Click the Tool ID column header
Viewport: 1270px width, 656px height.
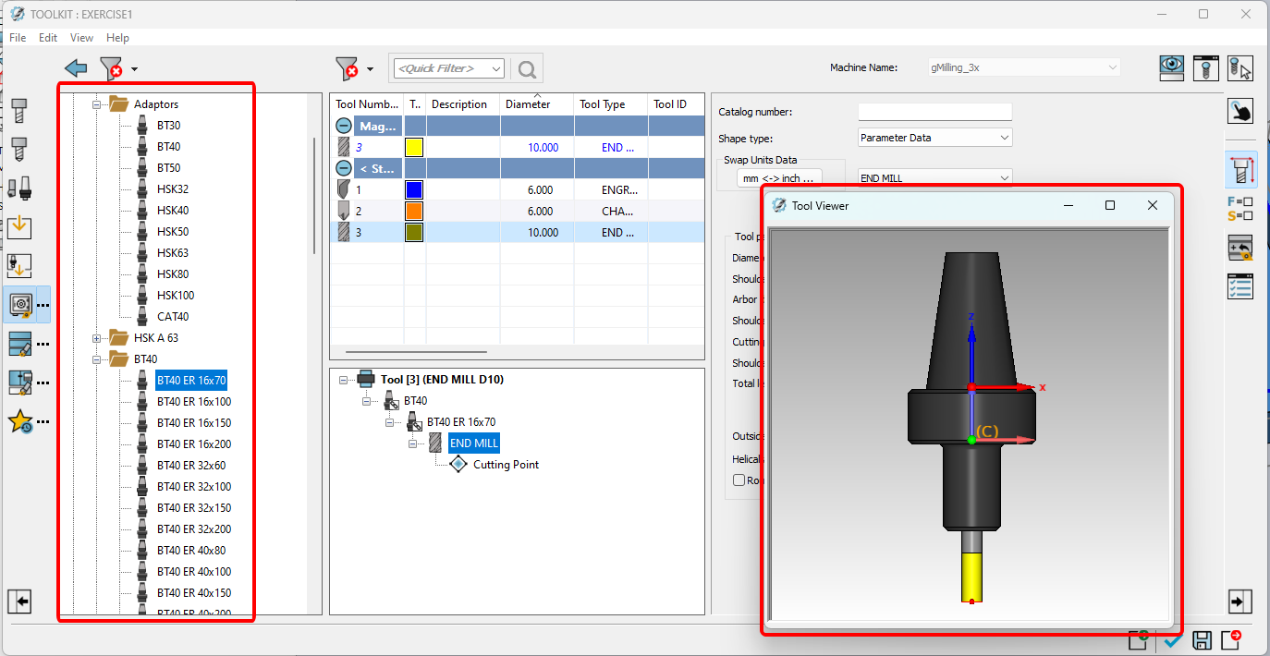[x=676, y=104]
